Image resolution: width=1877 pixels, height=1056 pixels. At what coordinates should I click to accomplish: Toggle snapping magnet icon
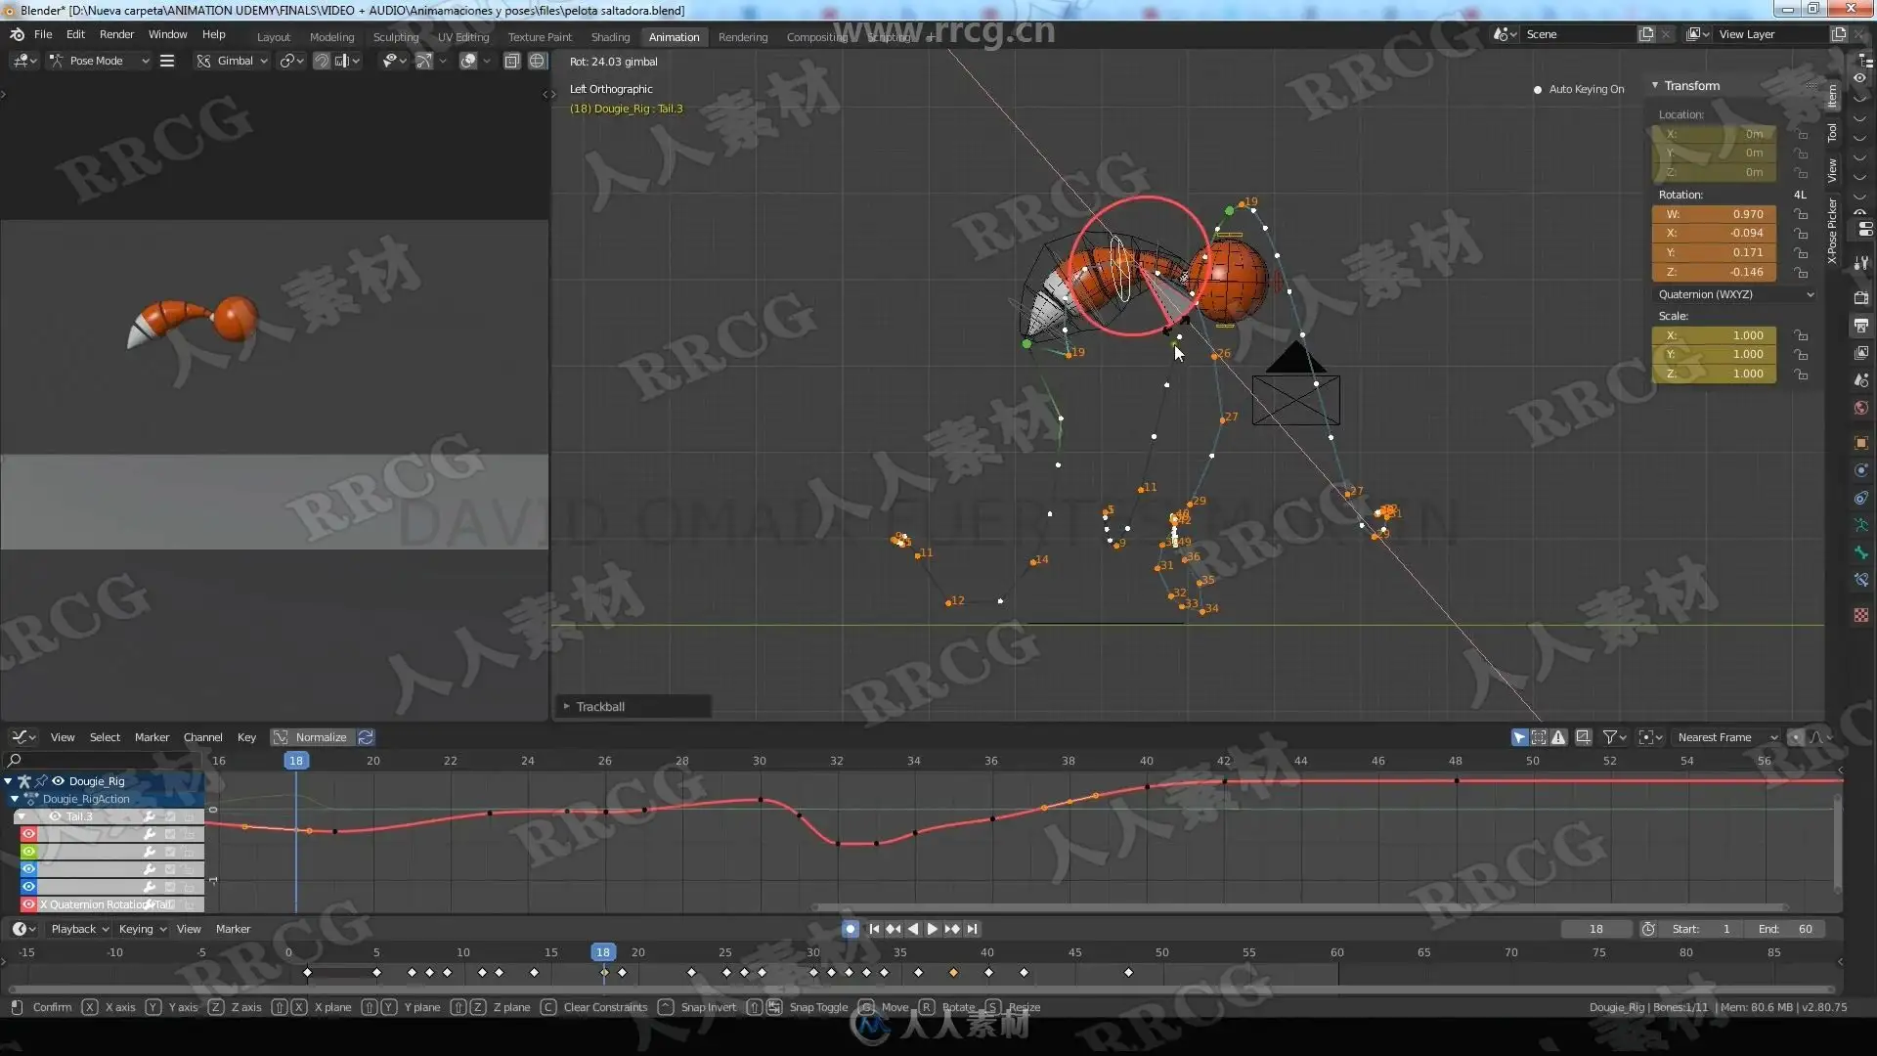(x=321, y=61)
